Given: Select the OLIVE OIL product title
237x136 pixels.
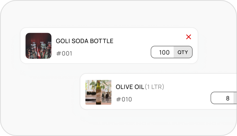Looking at the screenshot, I should coord(130,87).
